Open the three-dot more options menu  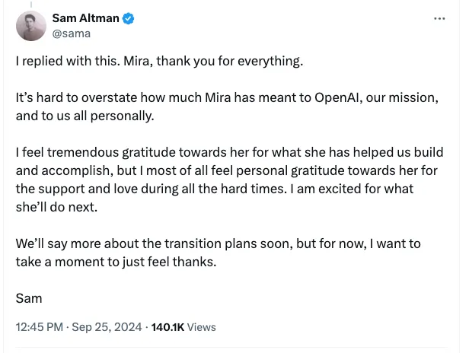(439, 17)
